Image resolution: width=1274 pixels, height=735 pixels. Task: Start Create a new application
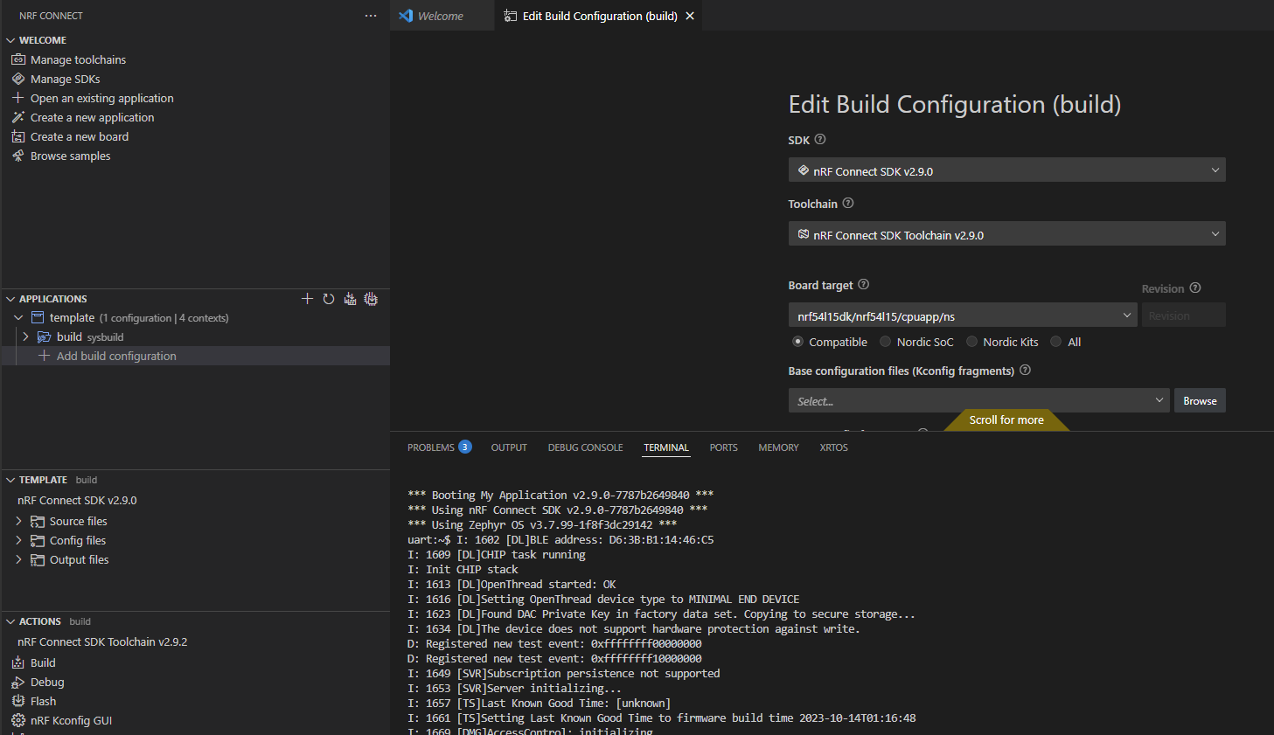click(92, 117)
